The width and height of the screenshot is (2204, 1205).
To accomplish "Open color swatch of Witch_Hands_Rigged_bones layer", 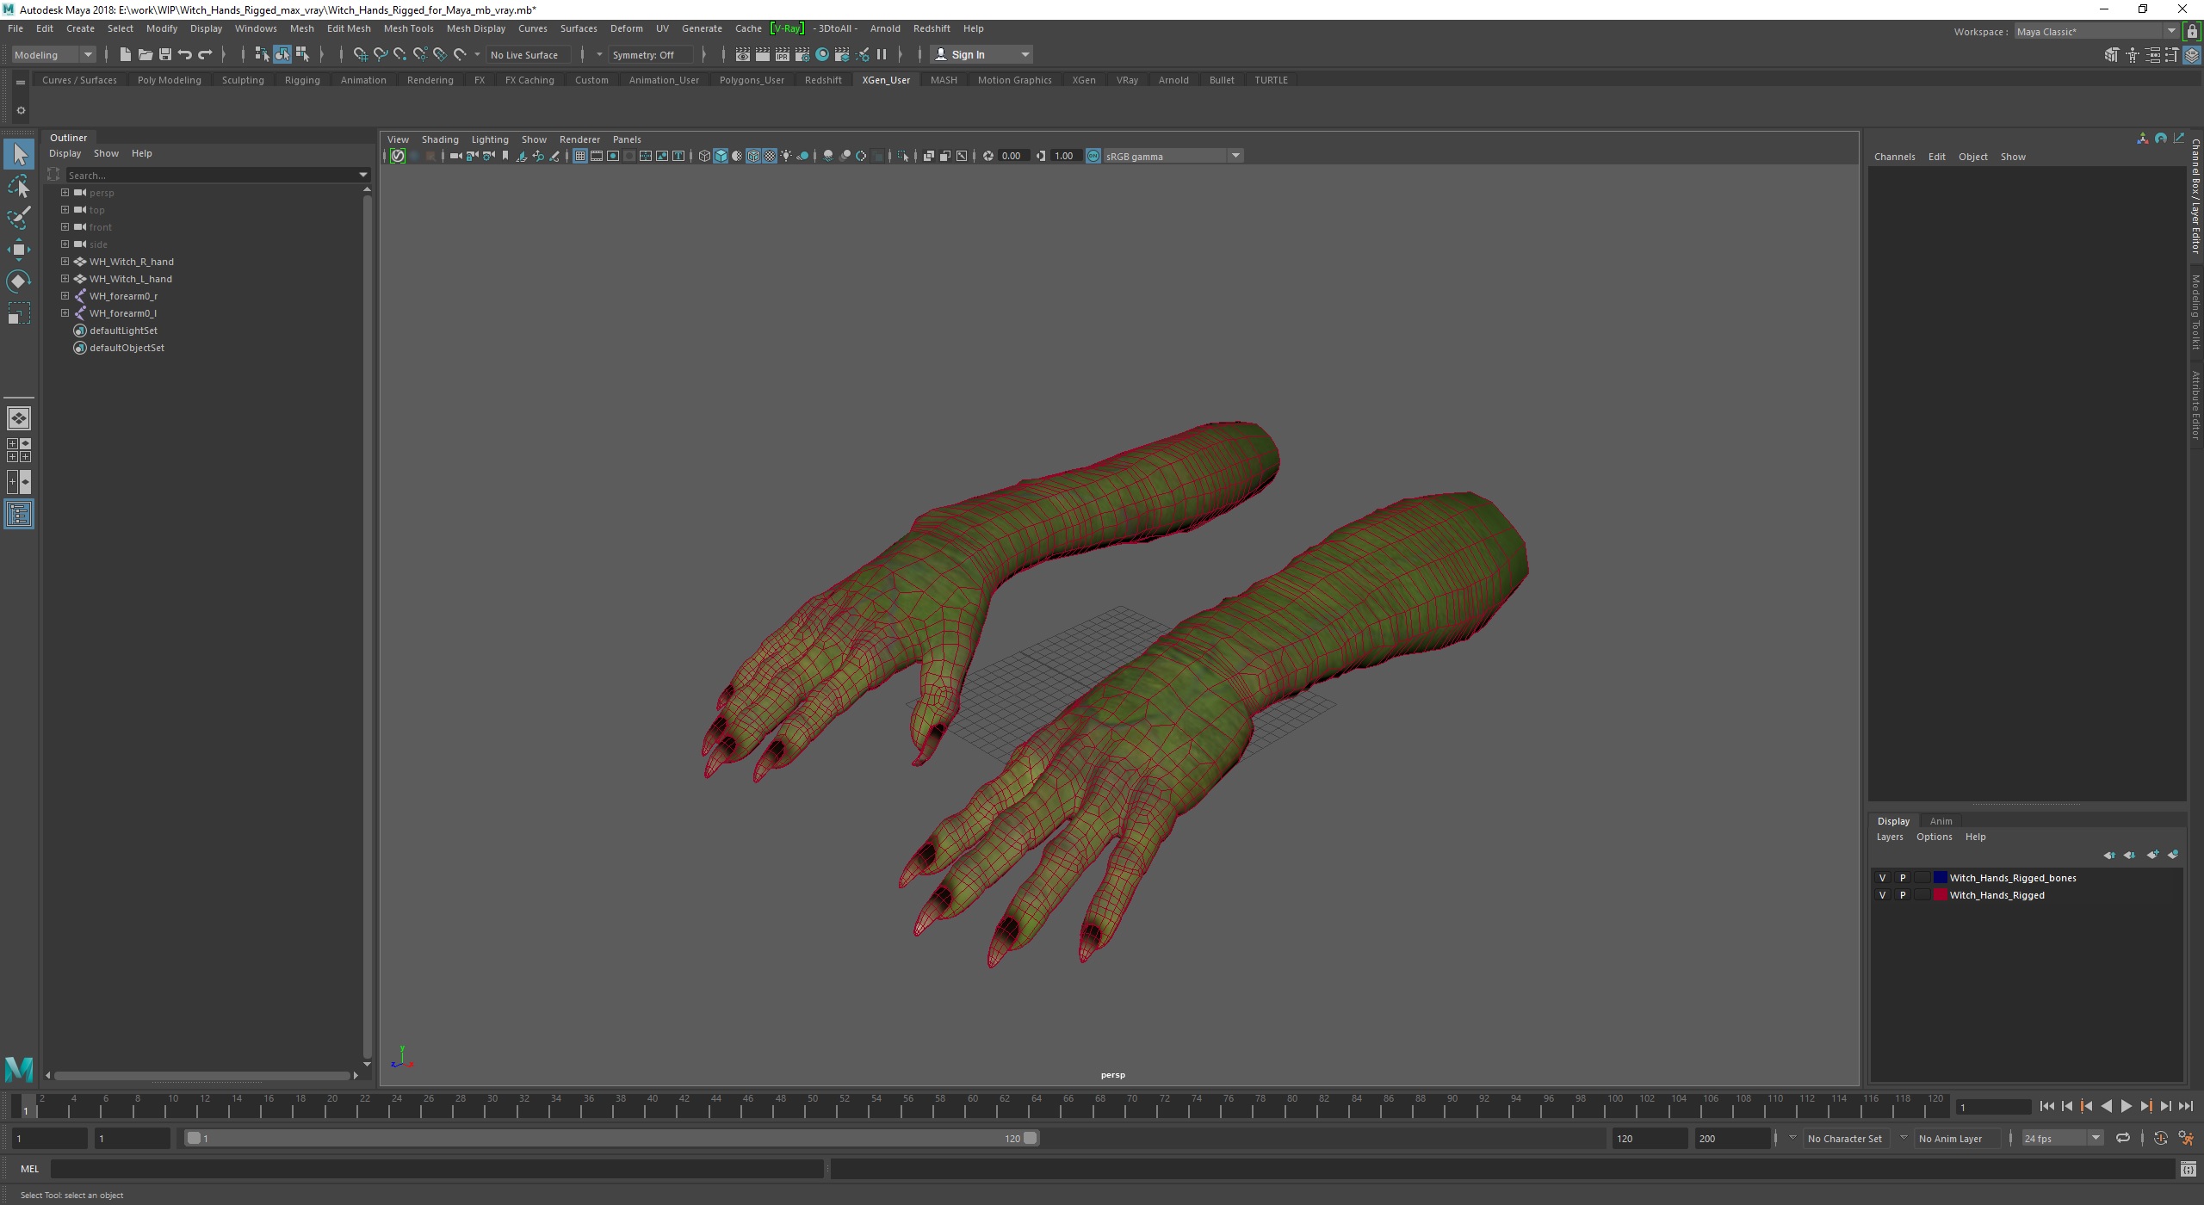I will click(x=1940, y=878).
